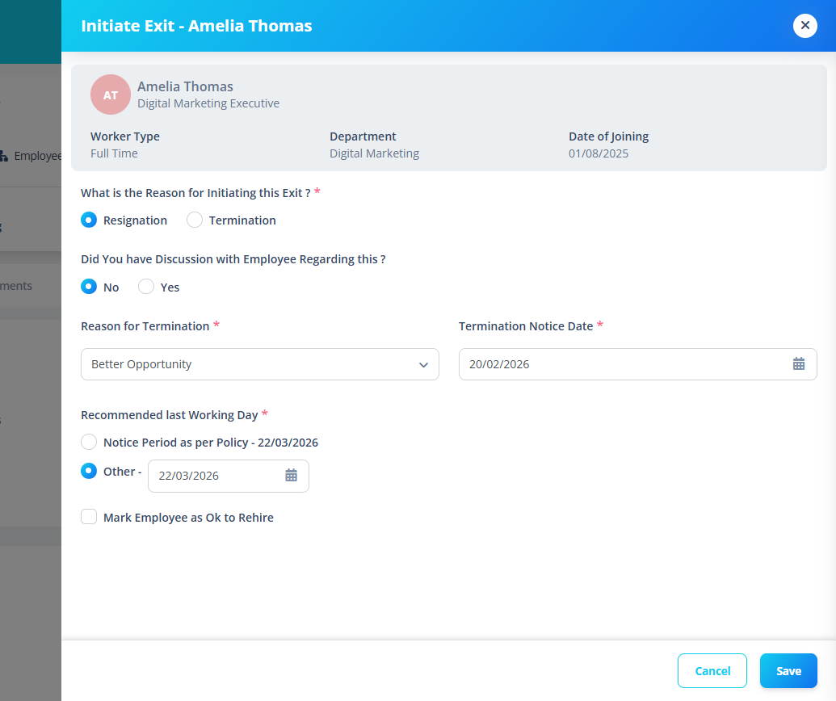This screenshot has height=701, width=836.
Task: Click Amelia Thomas name in profile card
Action: click(x=185, y=86)
